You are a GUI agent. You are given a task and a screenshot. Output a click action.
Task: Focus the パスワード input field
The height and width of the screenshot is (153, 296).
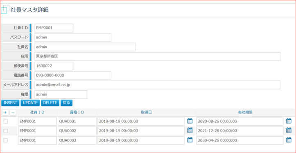[73, 38]
